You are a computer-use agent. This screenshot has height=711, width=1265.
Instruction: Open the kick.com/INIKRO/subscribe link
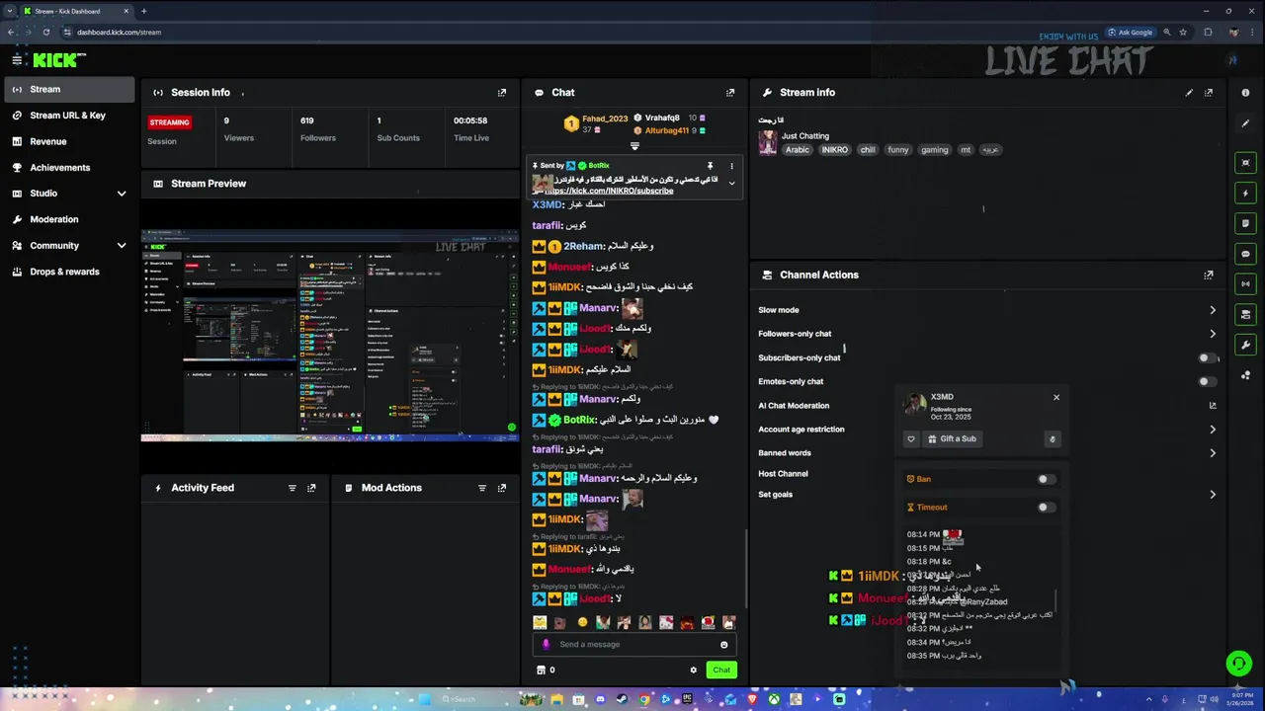(x=608, y=191)
